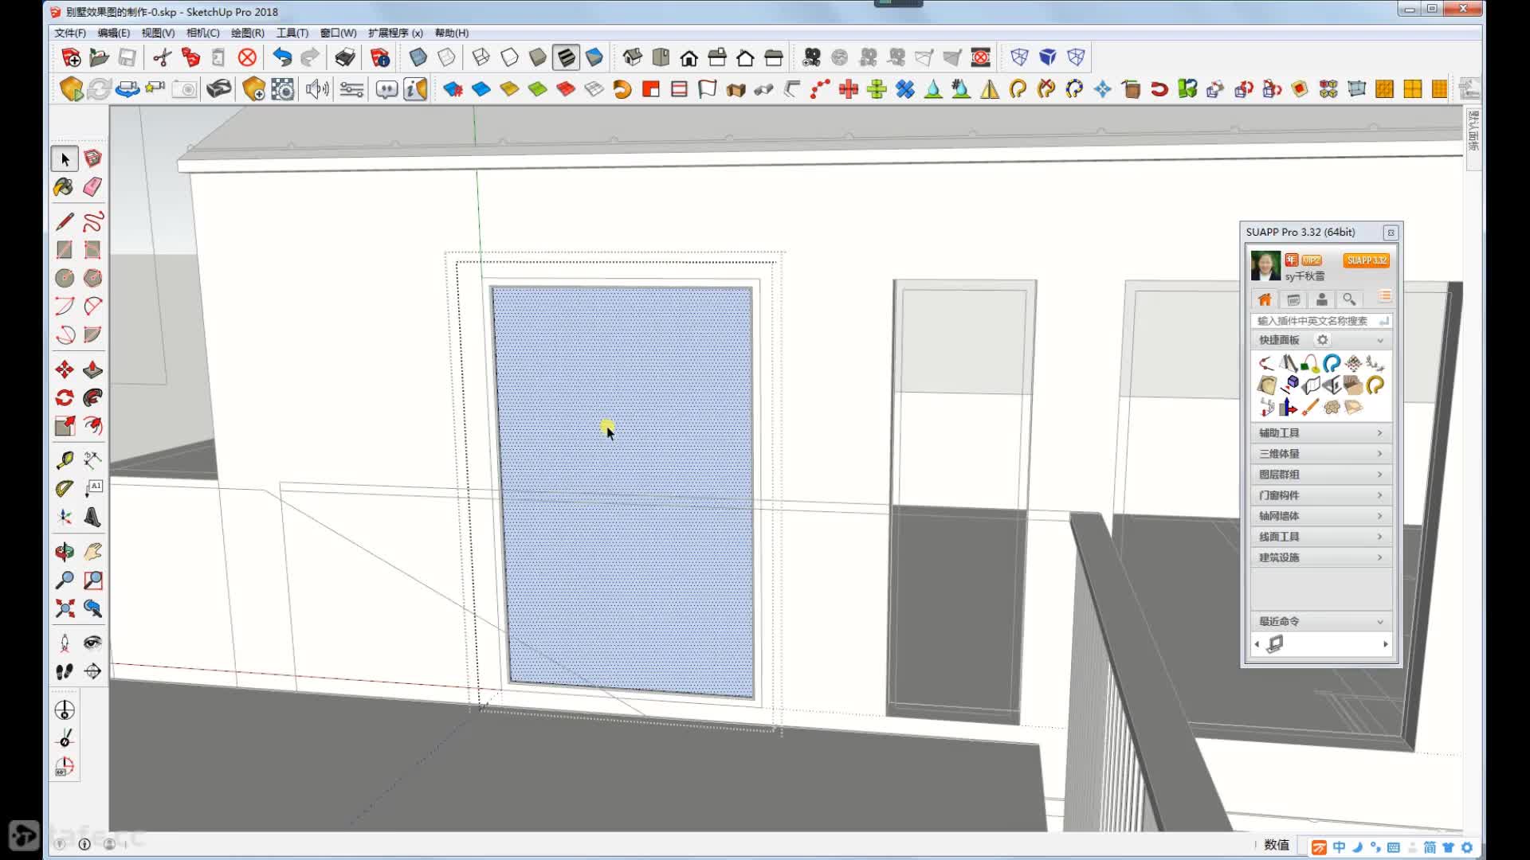
Task: Activate the Rotate tool
Action: click(x=65, y=397)
